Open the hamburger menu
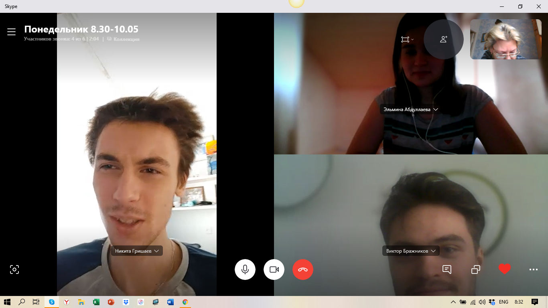The height and width of the screenshot is (308, 548). (x=11, y=32)
